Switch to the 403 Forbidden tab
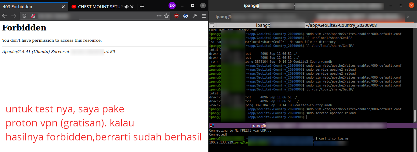The image size is (417, 152). point(31,7)
